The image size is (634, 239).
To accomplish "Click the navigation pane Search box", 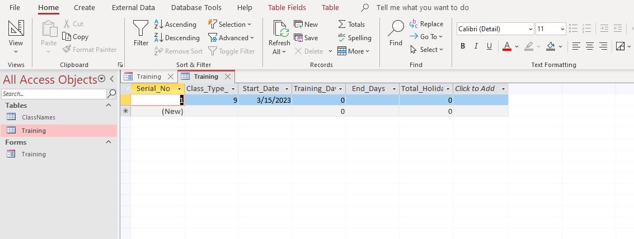I will (54, 94).
